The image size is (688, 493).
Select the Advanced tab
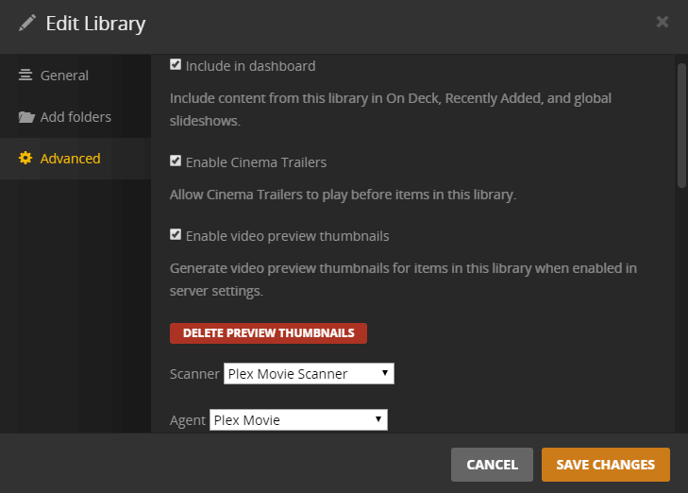[70, 159]
